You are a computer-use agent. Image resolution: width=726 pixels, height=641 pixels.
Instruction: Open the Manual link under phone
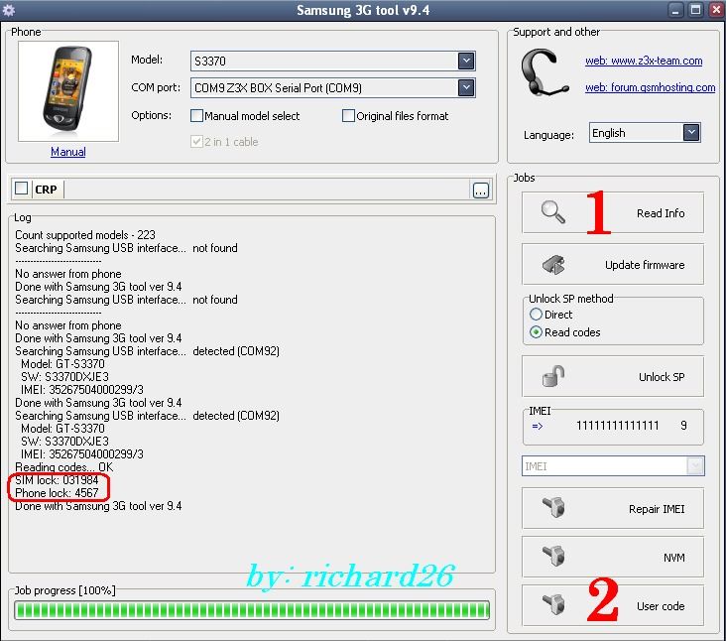pyautogui.click(x=68, y=152)
